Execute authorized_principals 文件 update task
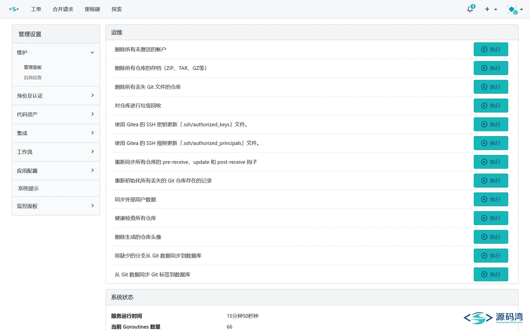The image size is (530, 331). 491,143
